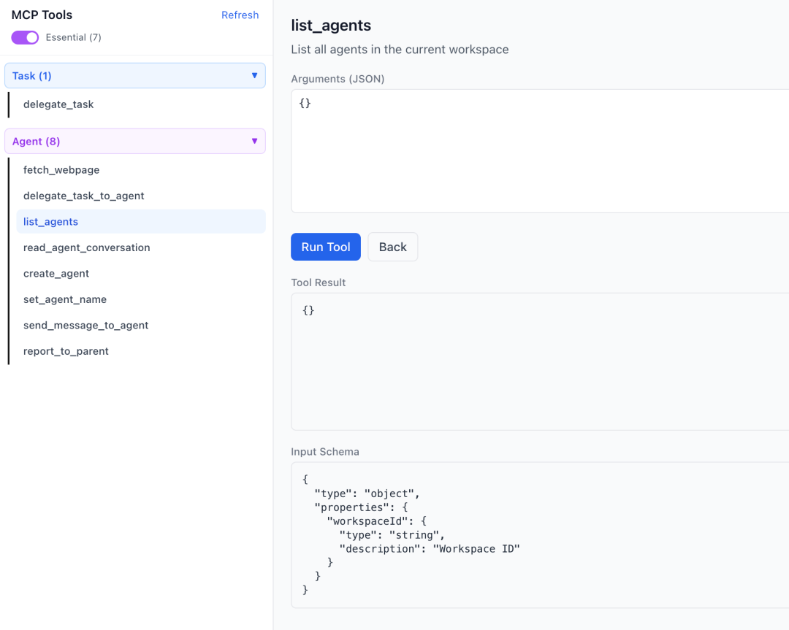Open the create_agent tool
Viewport: 789px width, 630px height.
tap(56, 274)
